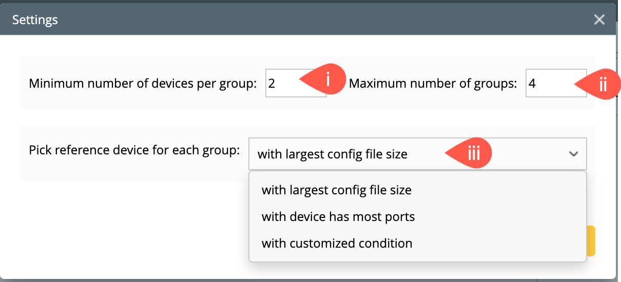621x282 pixels.
Task: Choose 'with largest config file size' from list
Action: [x=336, y=190]
